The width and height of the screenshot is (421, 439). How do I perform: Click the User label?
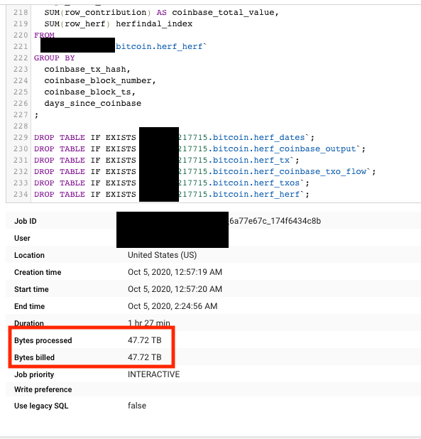tap(22, 238)
